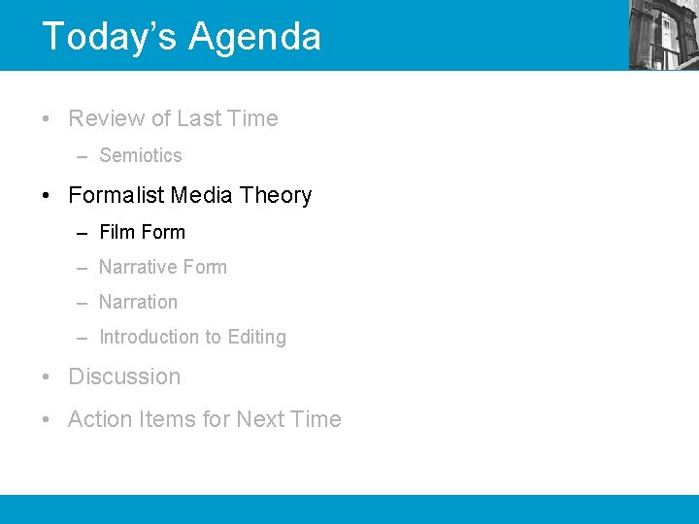Click the bullet dot beside "Discussion"
The width and height of the screenshot is (699, 524).
tap(47, 377)
